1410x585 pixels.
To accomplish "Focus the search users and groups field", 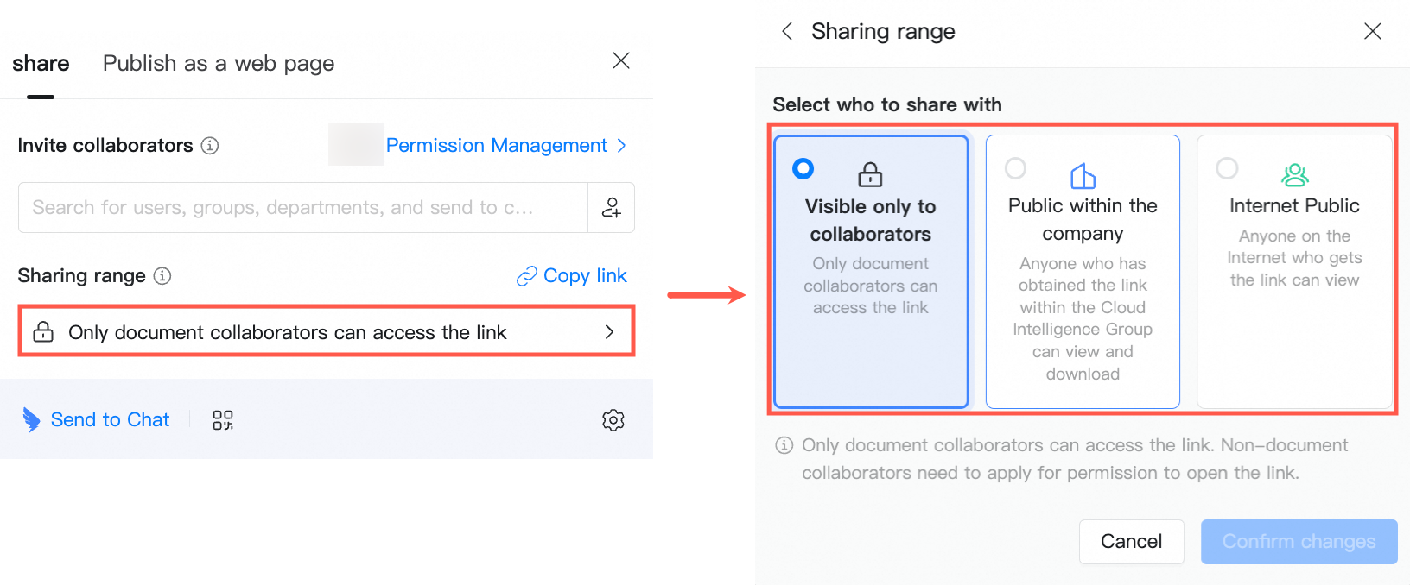I will coord(302,207).
